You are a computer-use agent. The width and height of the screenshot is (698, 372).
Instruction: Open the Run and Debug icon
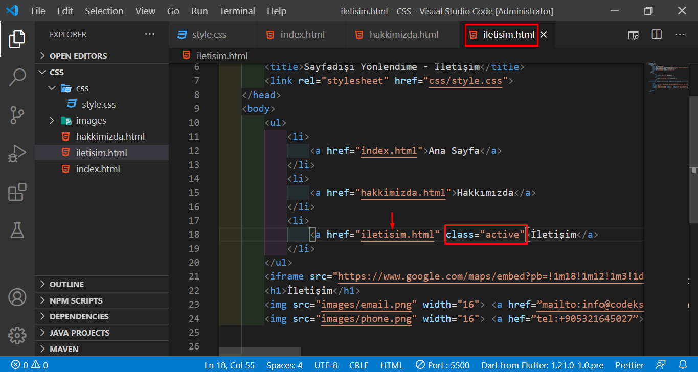click(17, 154)
